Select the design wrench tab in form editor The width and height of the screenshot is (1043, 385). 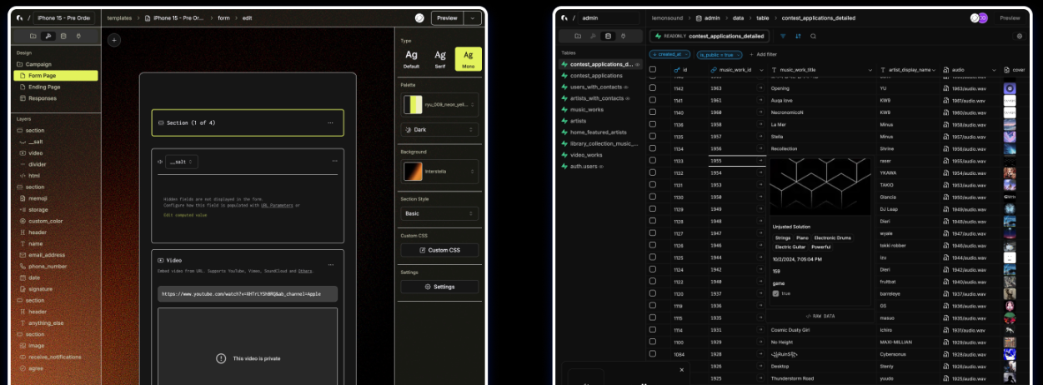point(48,36)
